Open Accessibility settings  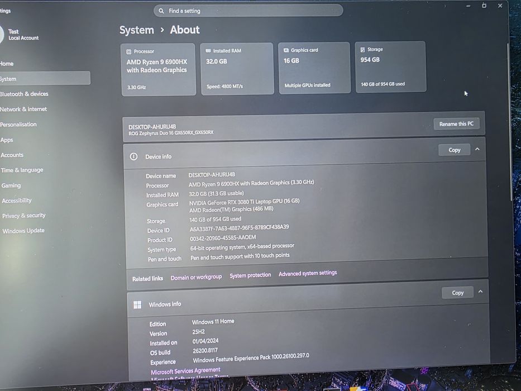[17, 201]
